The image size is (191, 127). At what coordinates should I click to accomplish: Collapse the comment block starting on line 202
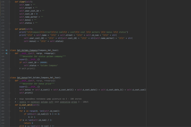10,99
